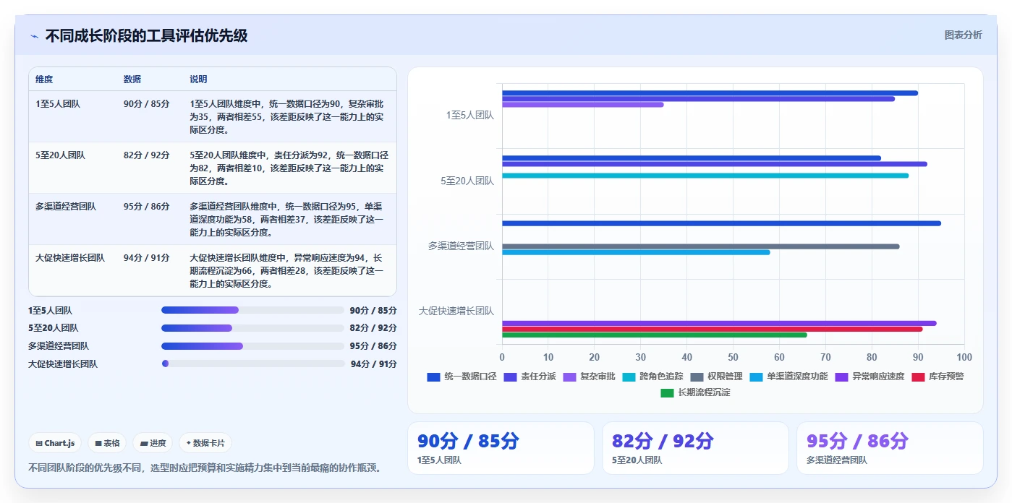Click the lightning icon beside the title
Screen dimensions: 1012x503
[34, 36]
